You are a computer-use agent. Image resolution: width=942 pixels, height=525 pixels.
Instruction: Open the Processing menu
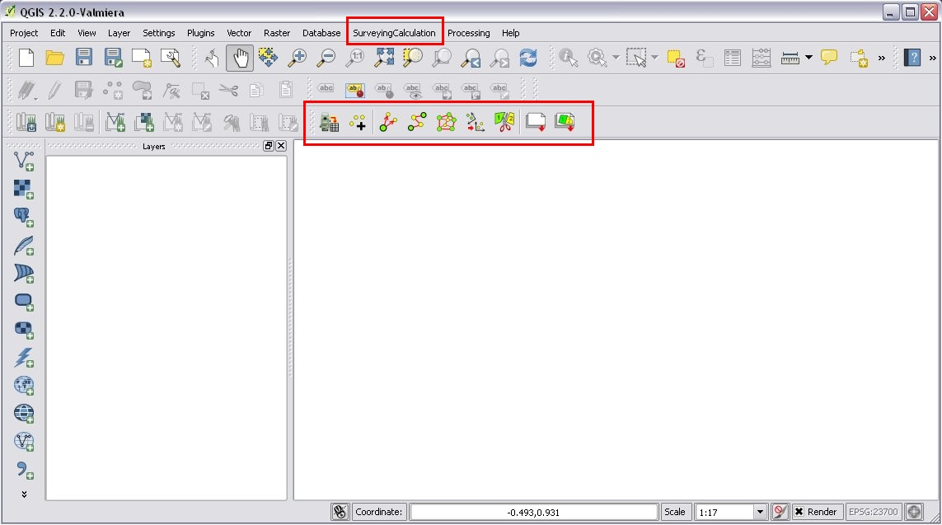click(x=468, y=33)
